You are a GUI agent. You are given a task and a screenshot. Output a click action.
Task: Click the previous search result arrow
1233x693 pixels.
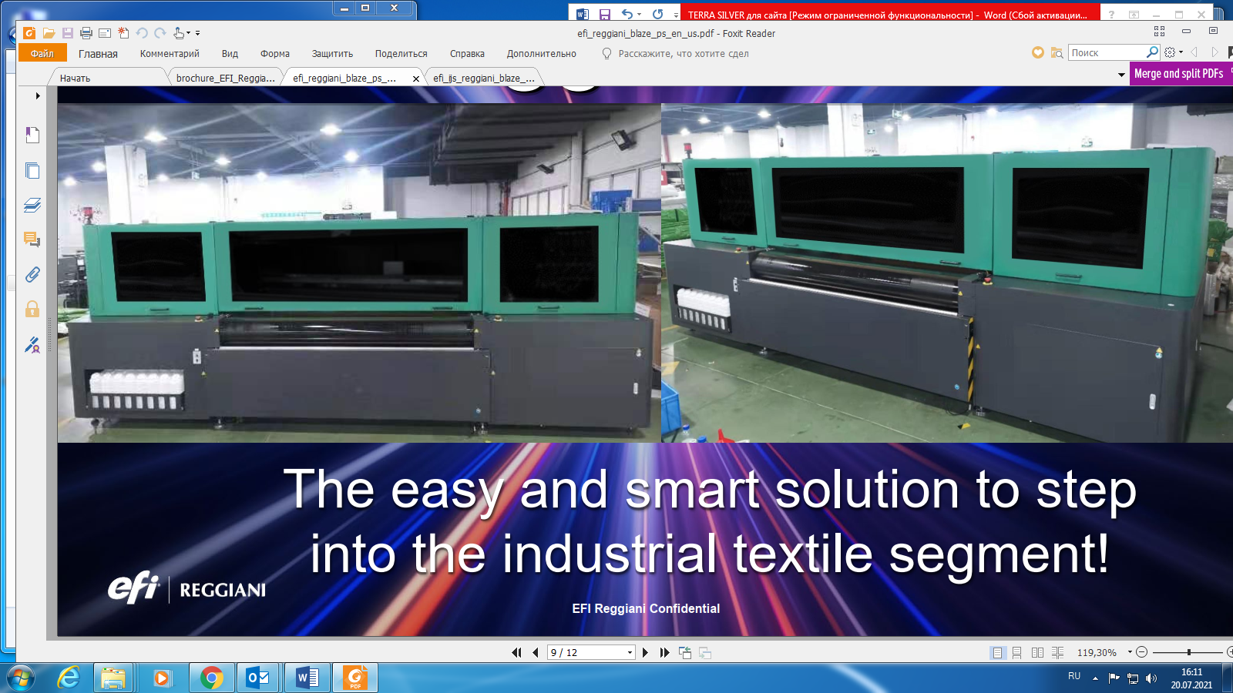click(x=1194, y=52)
